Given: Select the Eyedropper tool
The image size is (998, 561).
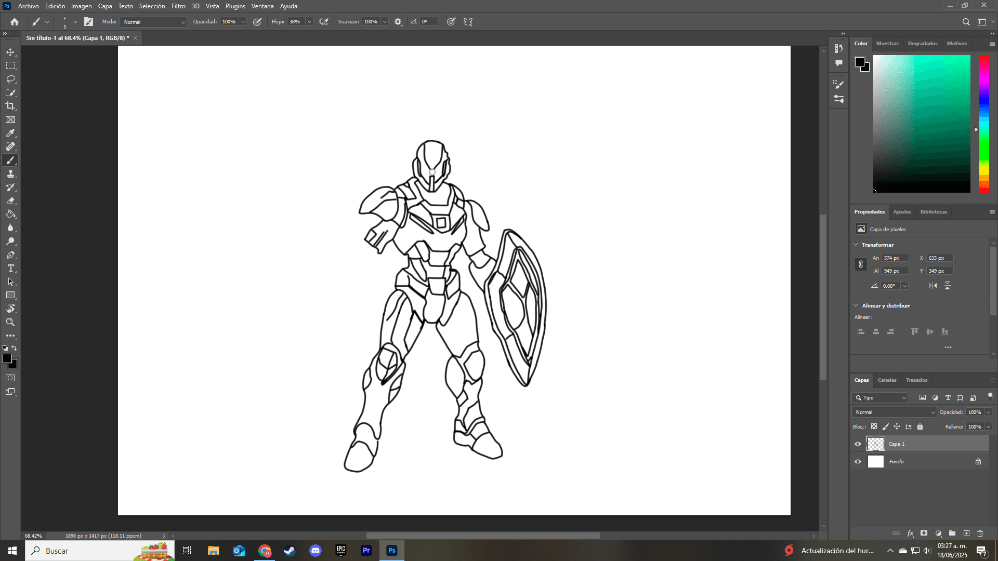Looking at the screenshot, I should click(10, 133).
